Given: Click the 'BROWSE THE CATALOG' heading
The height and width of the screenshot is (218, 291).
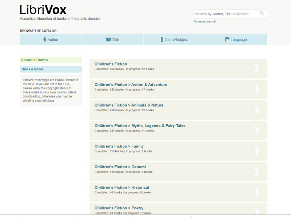Looking at the screenshot, I should (x=38, y=31).
